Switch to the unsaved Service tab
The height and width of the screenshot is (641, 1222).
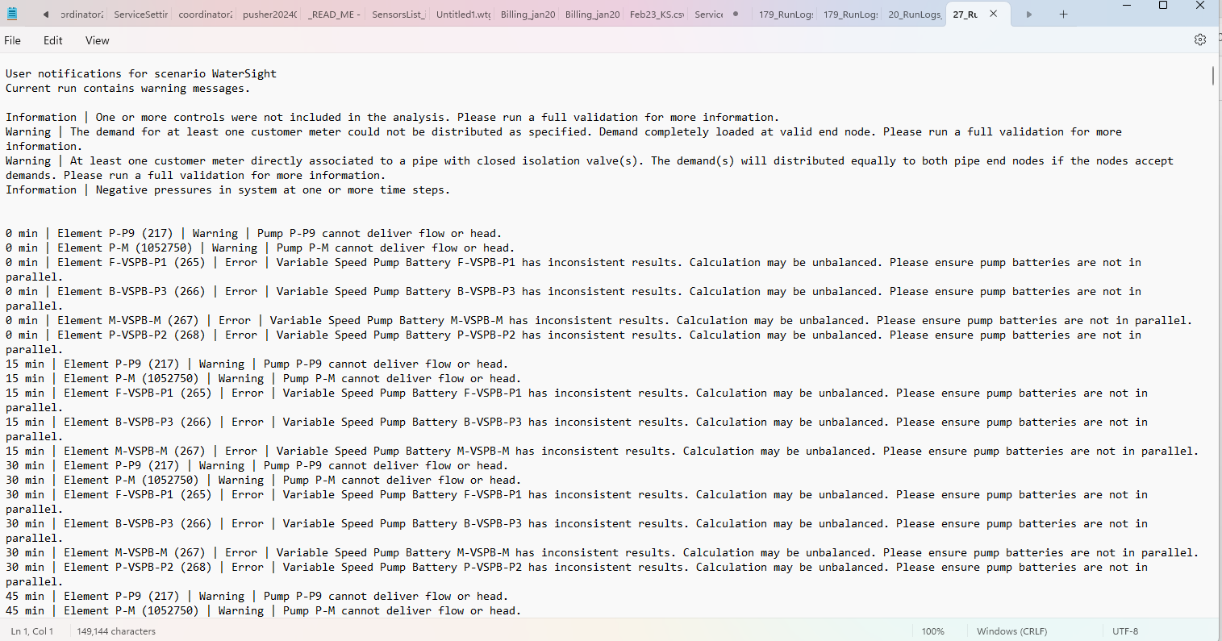(710, 15)
